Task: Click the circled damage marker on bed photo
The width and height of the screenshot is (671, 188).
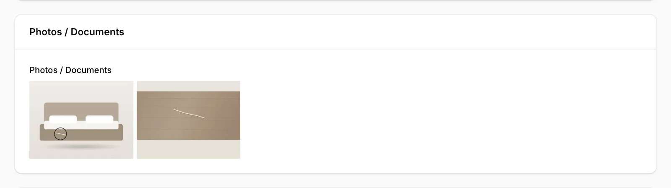Action: (60, 134)
